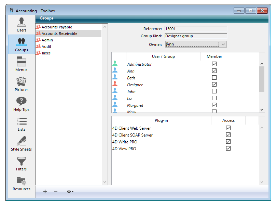Image resolution: width=277 pixels, height=206 pixels.
Task: Open the Filters page icon
Action: (22, 164)
